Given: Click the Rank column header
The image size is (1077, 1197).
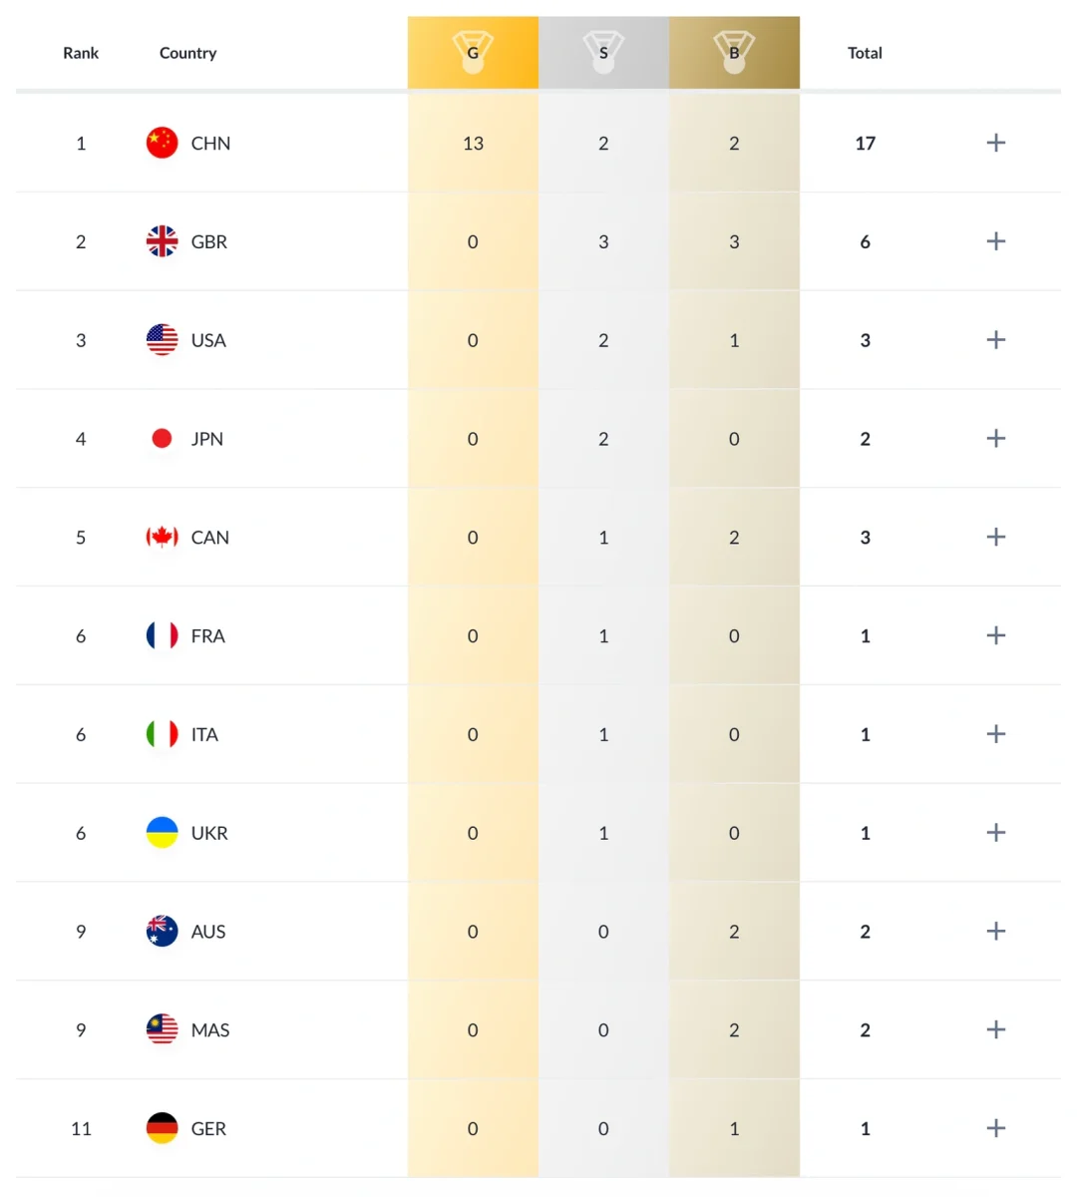Looking at the screenshot, I should [81, 53].
